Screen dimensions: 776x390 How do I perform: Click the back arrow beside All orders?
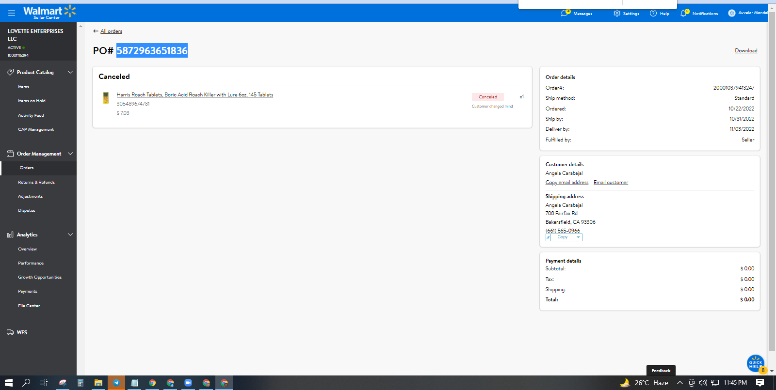(x=96, y=31)
